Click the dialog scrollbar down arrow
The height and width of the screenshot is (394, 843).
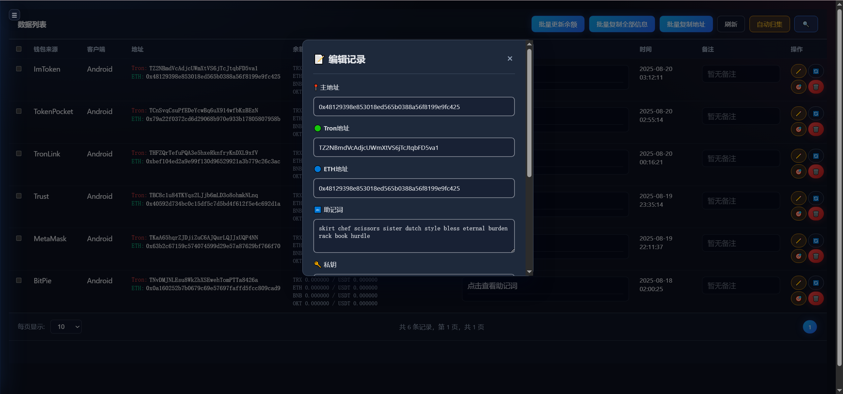click(529, 271)
